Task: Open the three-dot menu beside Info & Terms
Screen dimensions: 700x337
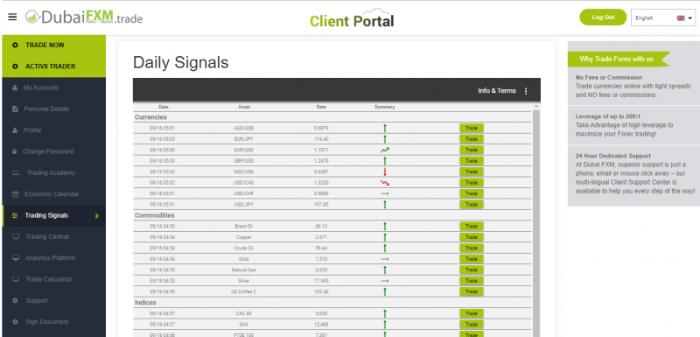Action: (x=526, y=91)
